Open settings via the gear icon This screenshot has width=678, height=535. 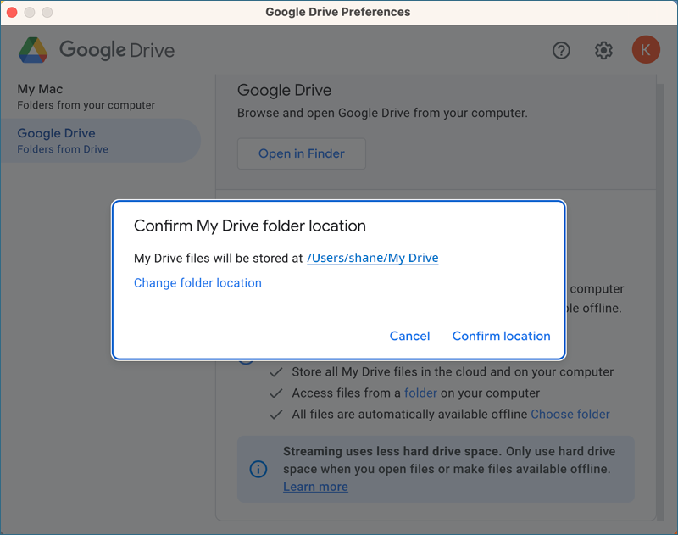[603, 51]
